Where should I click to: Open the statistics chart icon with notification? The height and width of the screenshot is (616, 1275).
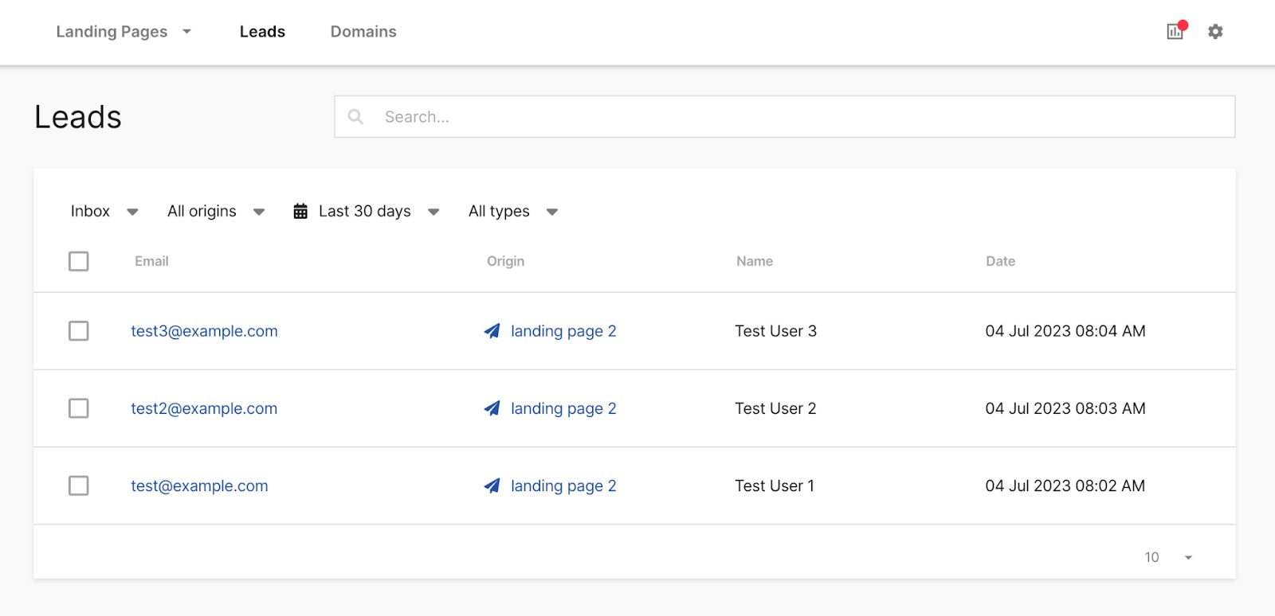coord(1175,32)
